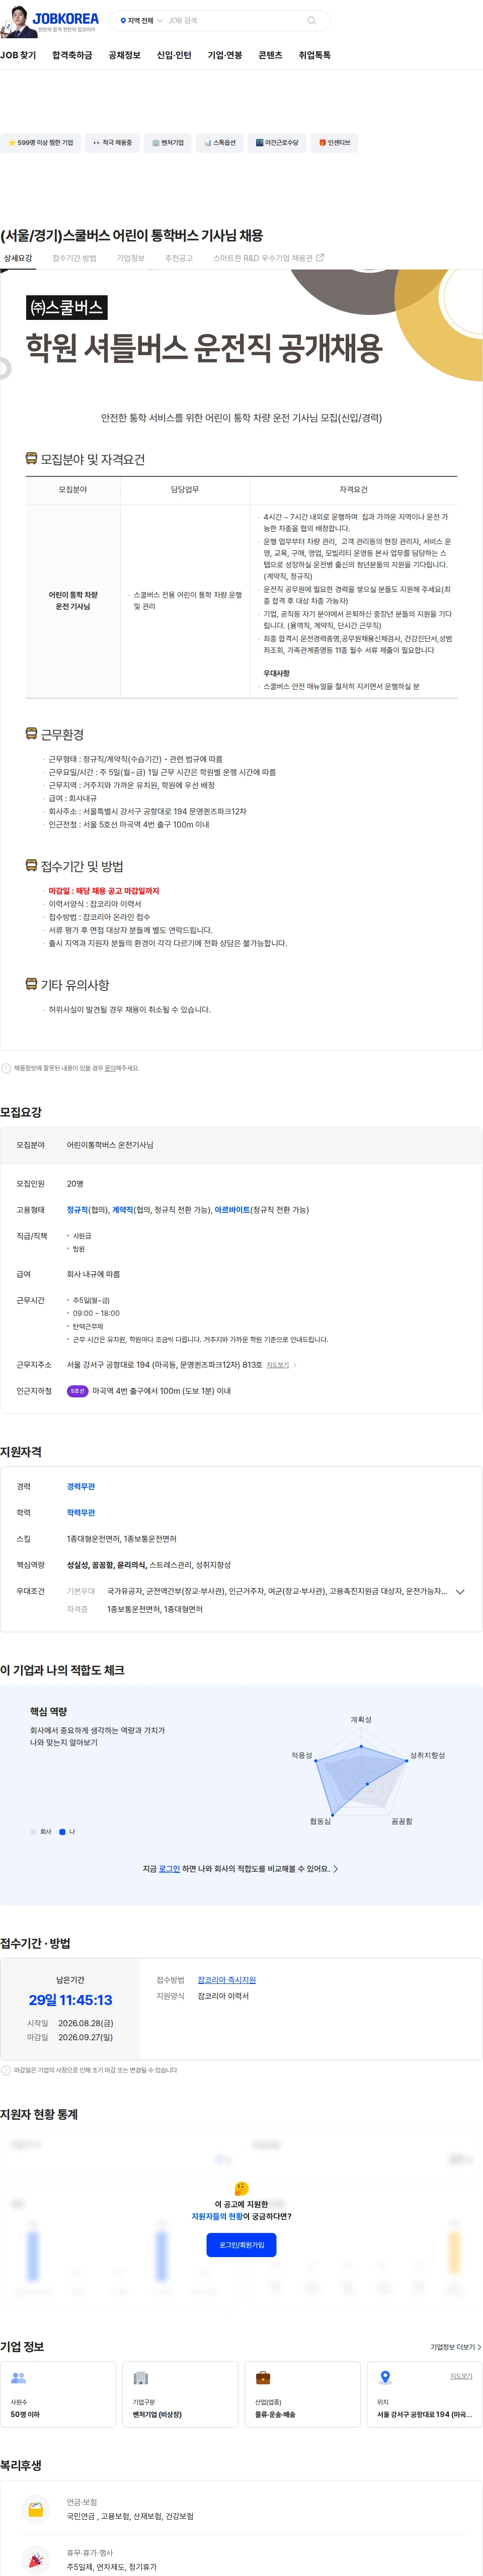Image resolution: width=483 pixels, height=2576 pixels.
Task: Open the 기업·연봉 menu
Action: pos(225,55)
